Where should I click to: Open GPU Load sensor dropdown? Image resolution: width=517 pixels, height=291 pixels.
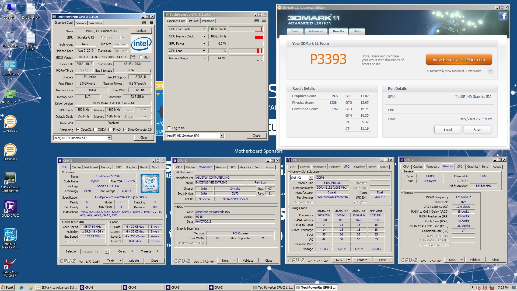[x=204, y=51]
